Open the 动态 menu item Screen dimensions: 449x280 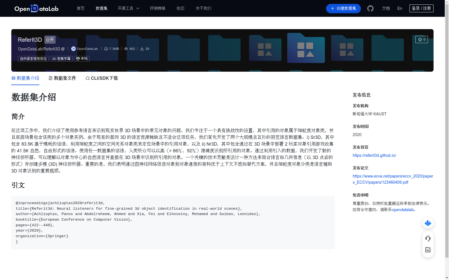coord(180,8)
